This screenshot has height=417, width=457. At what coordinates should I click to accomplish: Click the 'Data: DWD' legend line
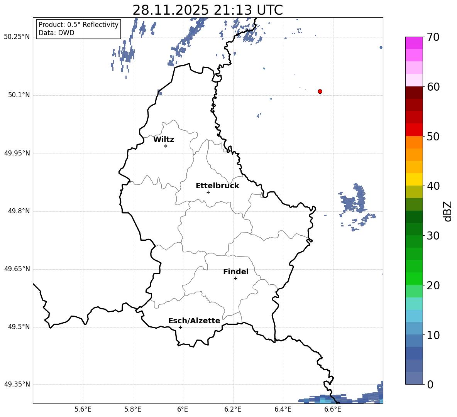56,33
